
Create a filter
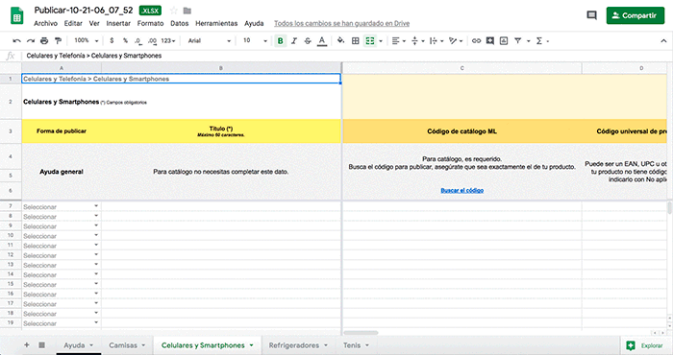coord(518,40)
